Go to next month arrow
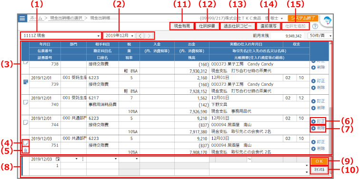This screenshot has height=179, width=359. pos(149,36)
